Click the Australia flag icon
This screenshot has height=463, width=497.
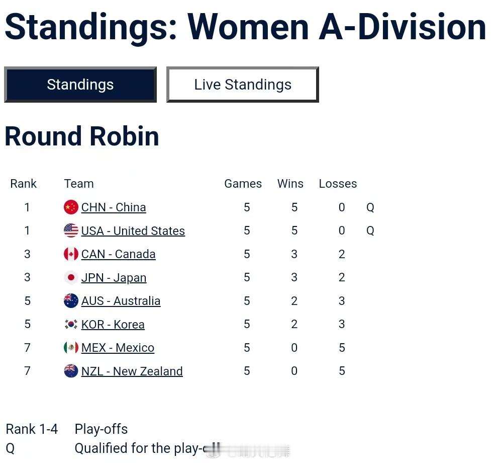[x=71, y=301]
